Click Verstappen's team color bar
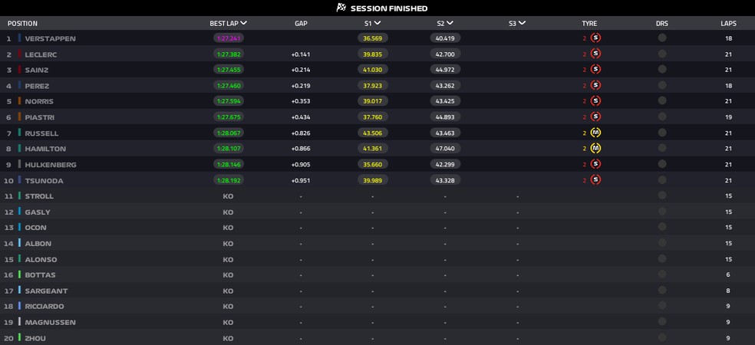The height and width of the screenshot is (345, 755). point(20,38)
